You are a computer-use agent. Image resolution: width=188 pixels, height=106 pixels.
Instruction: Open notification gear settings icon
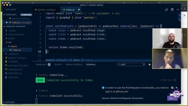pyautogui.click(x=172, y=88)
